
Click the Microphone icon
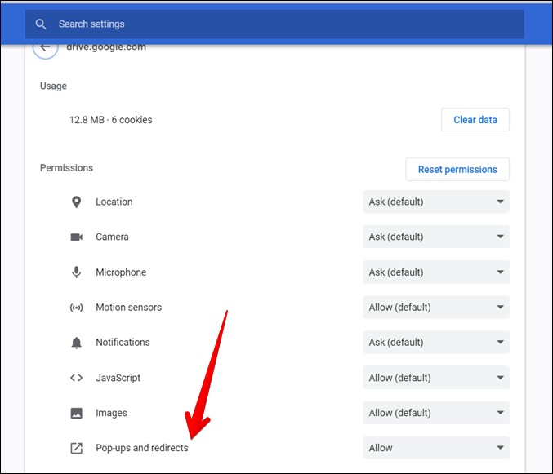tap(76, 272)
